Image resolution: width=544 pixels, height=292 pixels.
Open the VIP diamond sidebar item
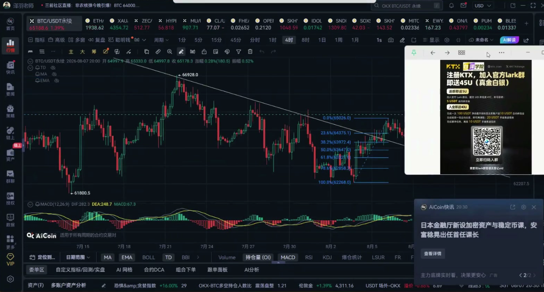pos(10,260)
